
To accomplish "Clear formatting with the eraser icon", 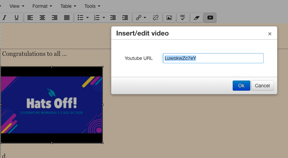I will [196, 18].
